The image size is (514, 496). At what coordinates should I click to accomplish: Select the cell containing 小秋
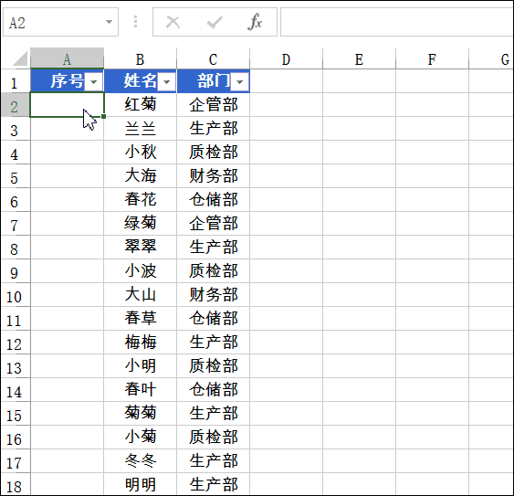(x=141, y=153)
